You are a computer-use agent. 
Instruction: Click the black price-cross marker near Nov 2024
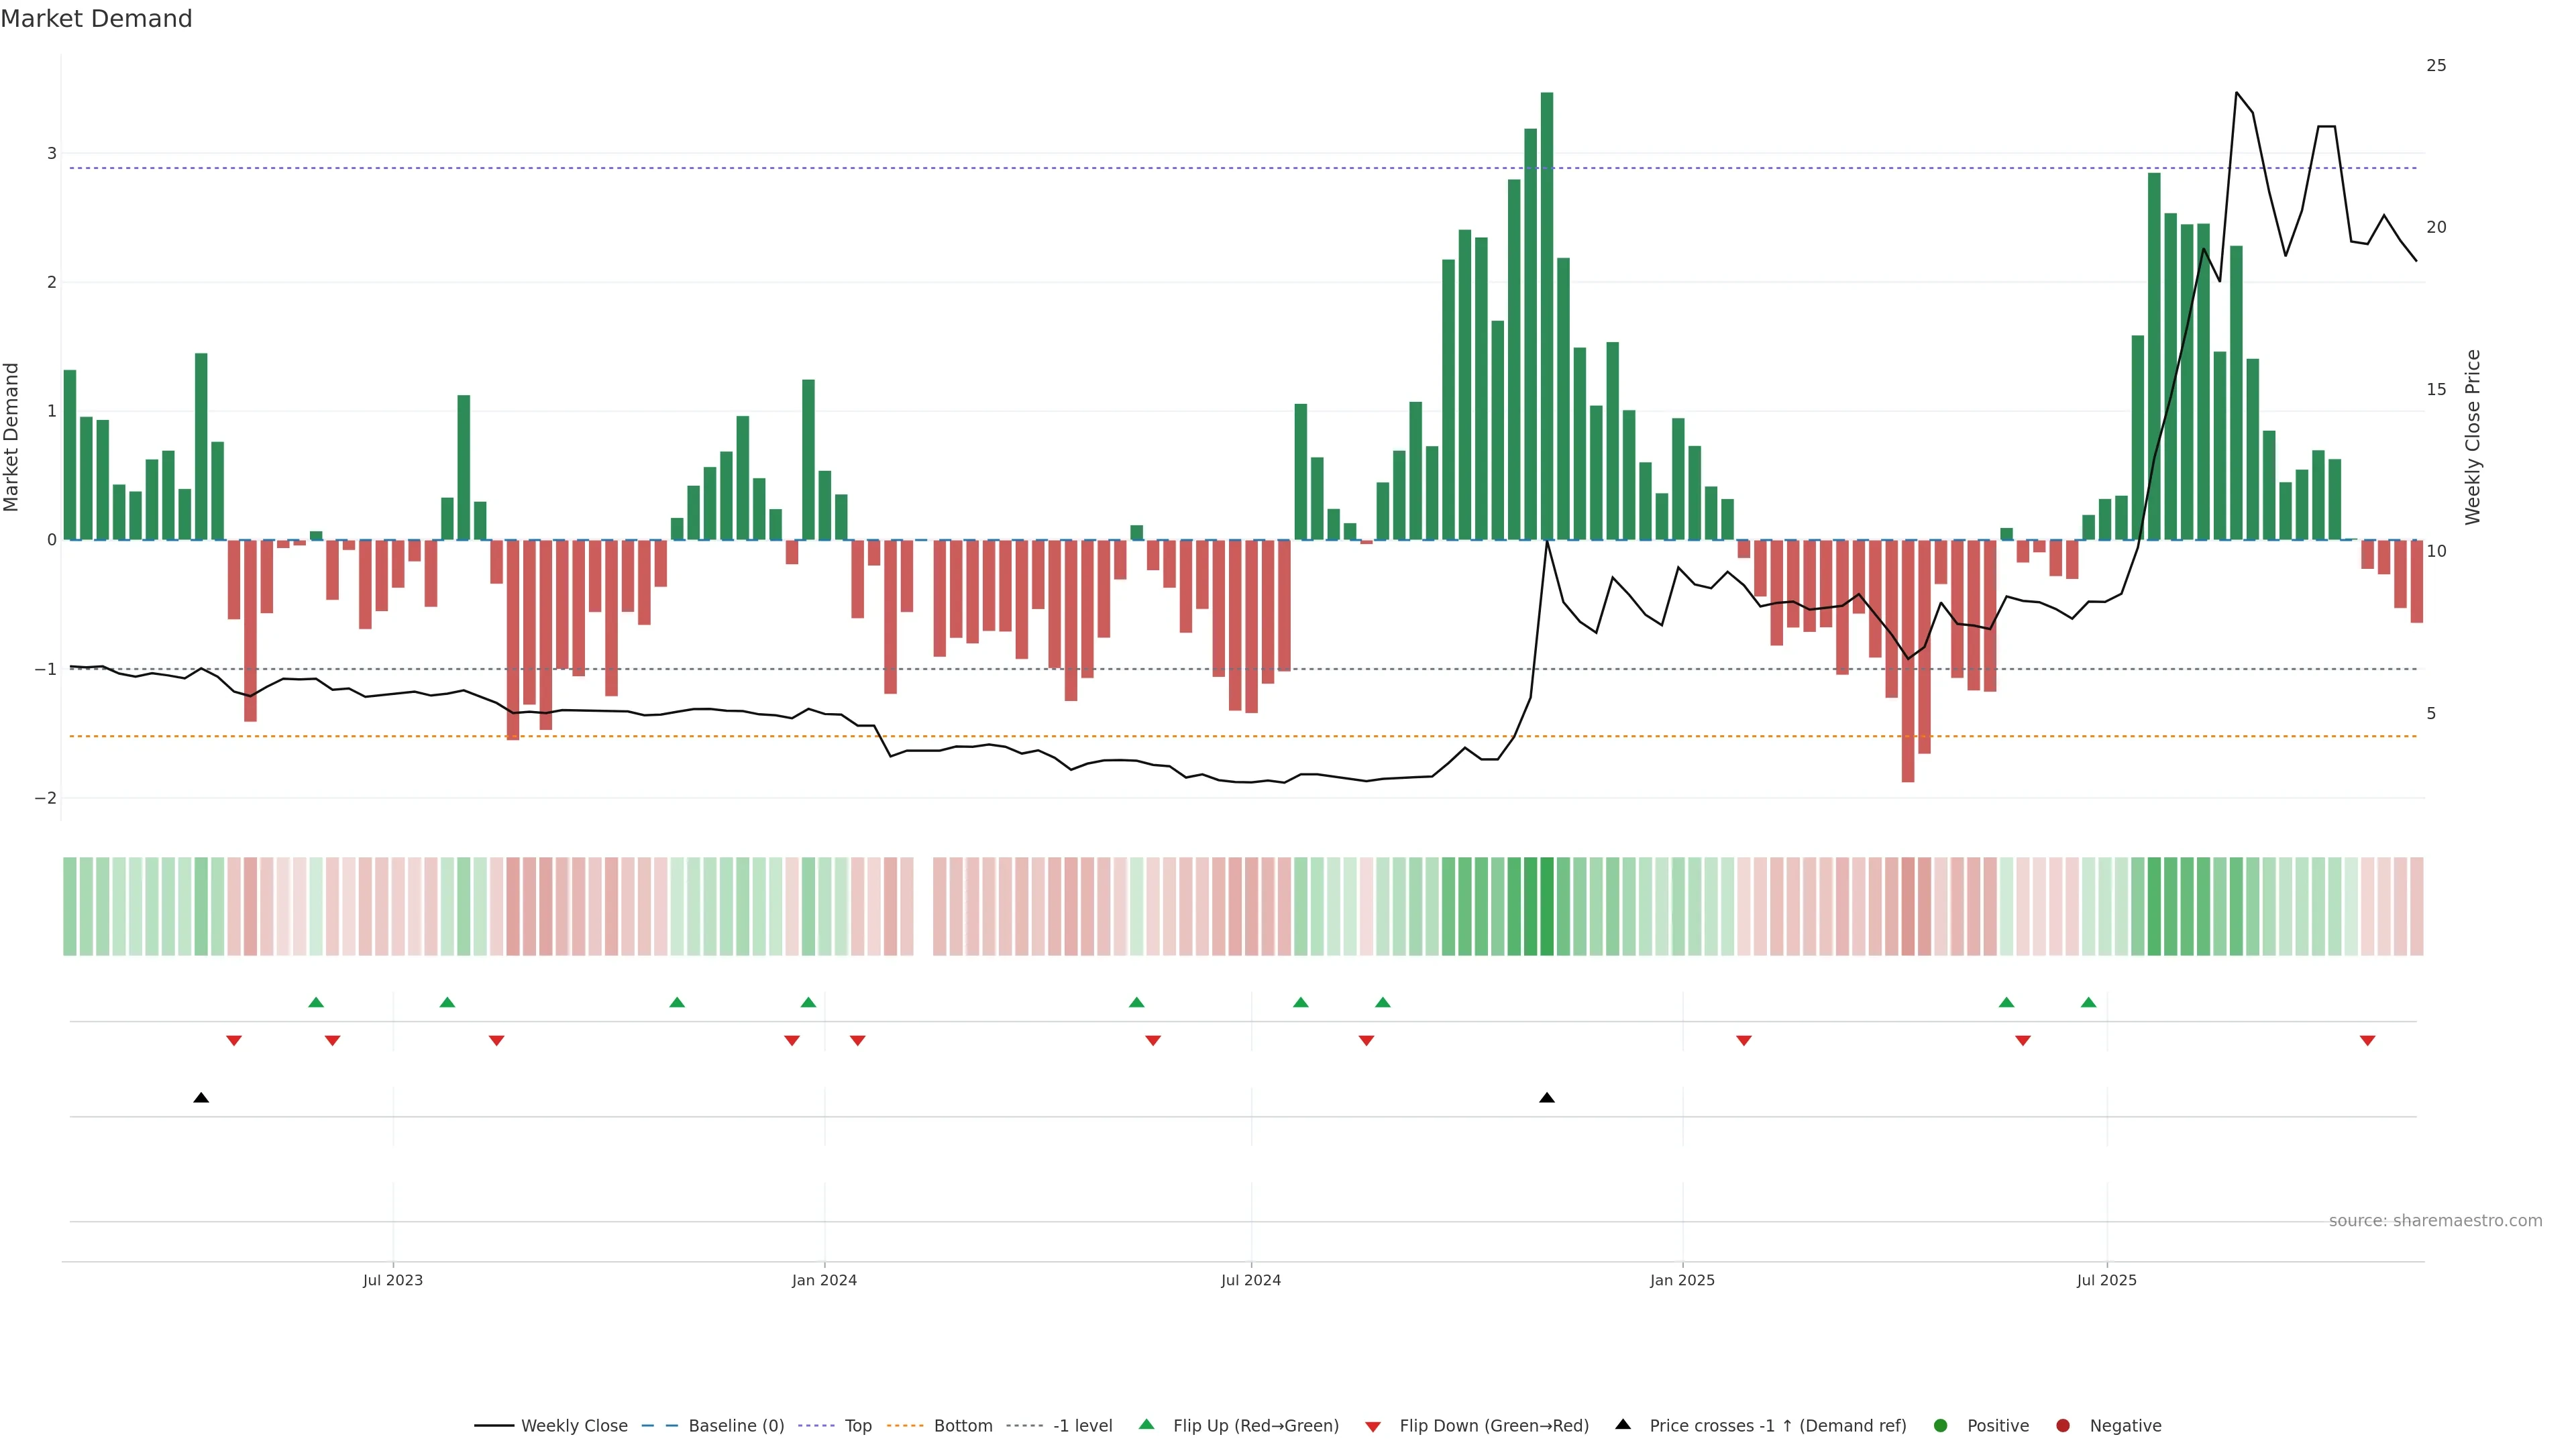pos(1547,1098)
